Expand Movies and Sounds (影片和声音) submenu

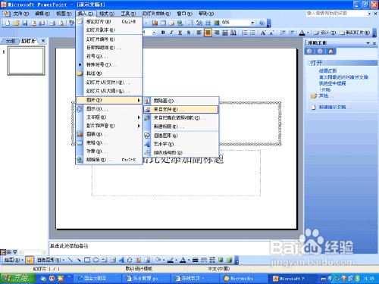[x=109, y=126]
